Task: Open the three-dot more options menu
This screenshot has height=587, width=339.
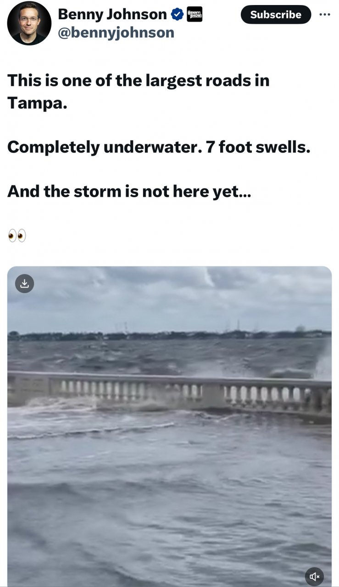Action: (x=324, y=14)
